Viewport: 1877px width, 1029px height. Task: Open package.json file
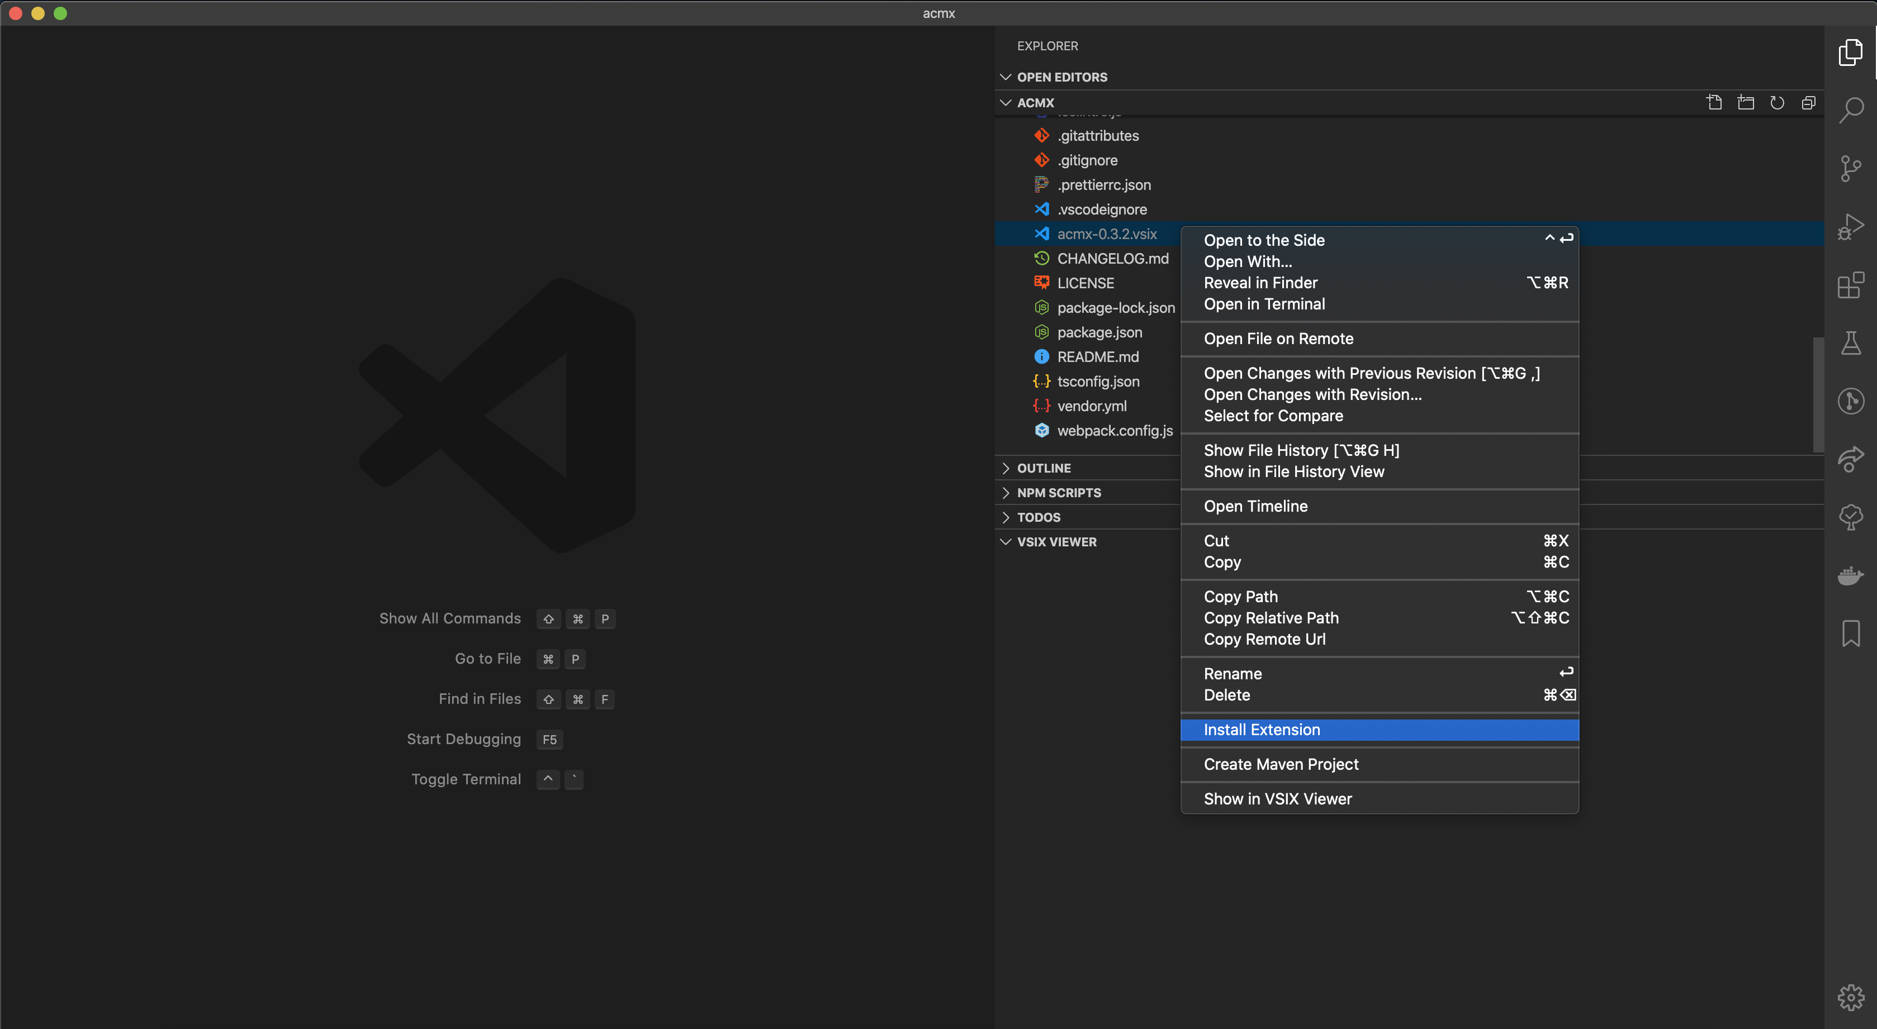click(1099, 333)
